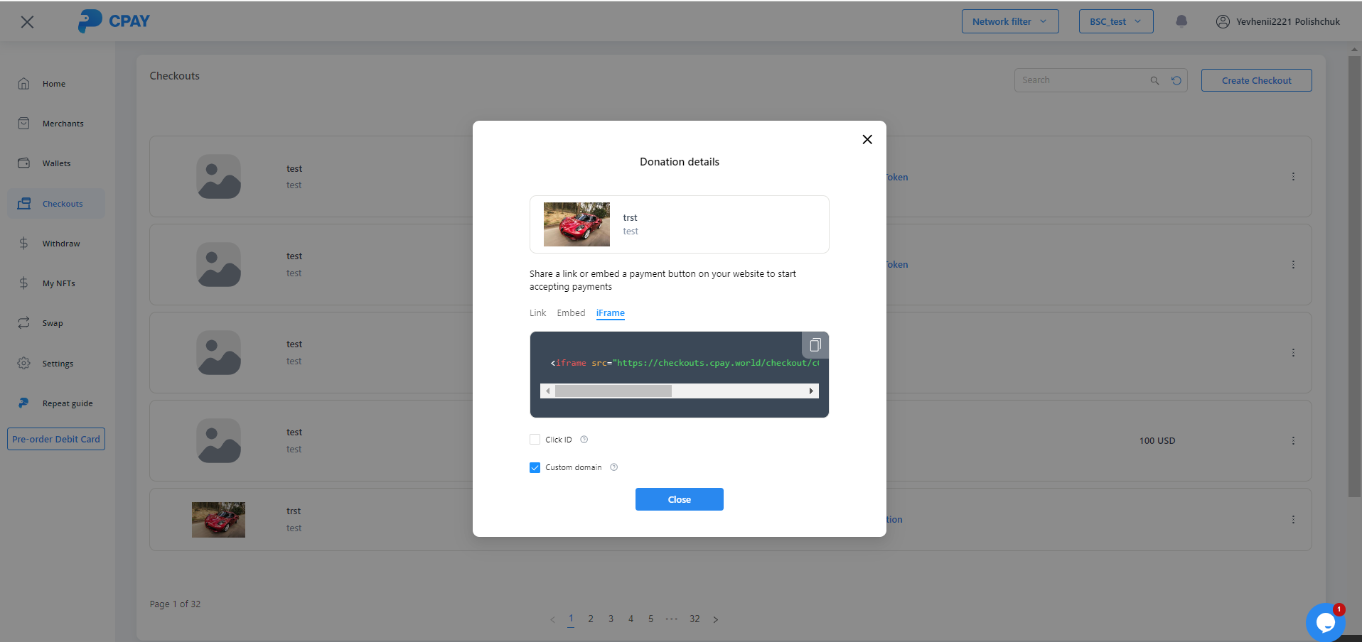
Task: Click the checkouts Search input field
Action: coord(1082,80)
